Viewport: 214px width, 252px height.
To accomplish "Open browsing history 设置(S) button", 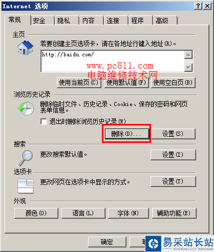I will (173, 134).
